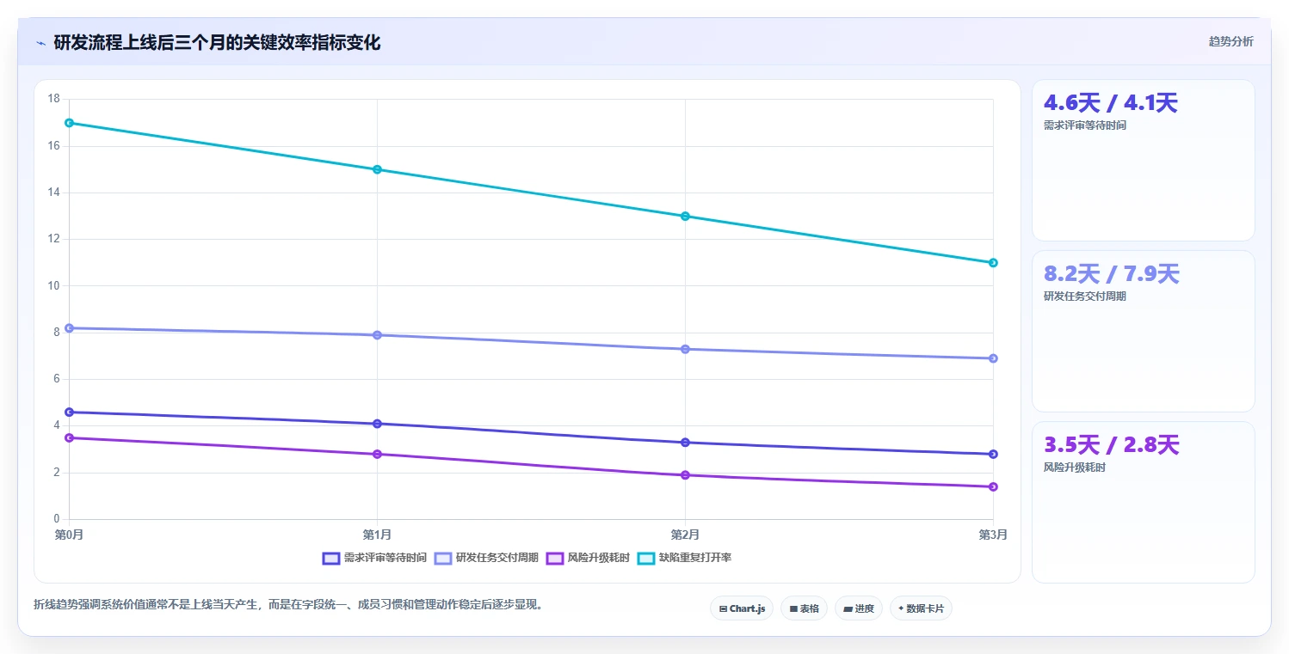The image size is (1289, 654).
Task: Toggle 研发任务交付周期 series in legend
Action: coord(486,558)
